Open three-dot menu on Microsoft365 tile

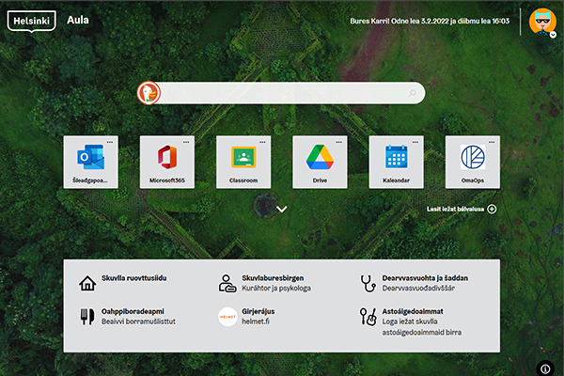(x=186, y=142)
